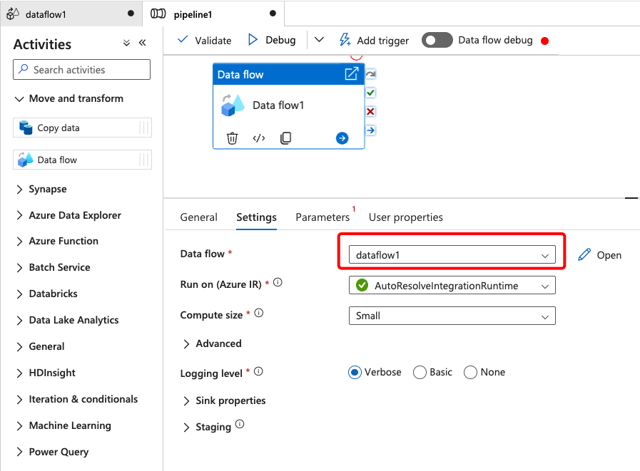This screenshot has height=471, width=640.
Task: Open the data flow using the node's external-link icon
Action: tap(352, 74)
